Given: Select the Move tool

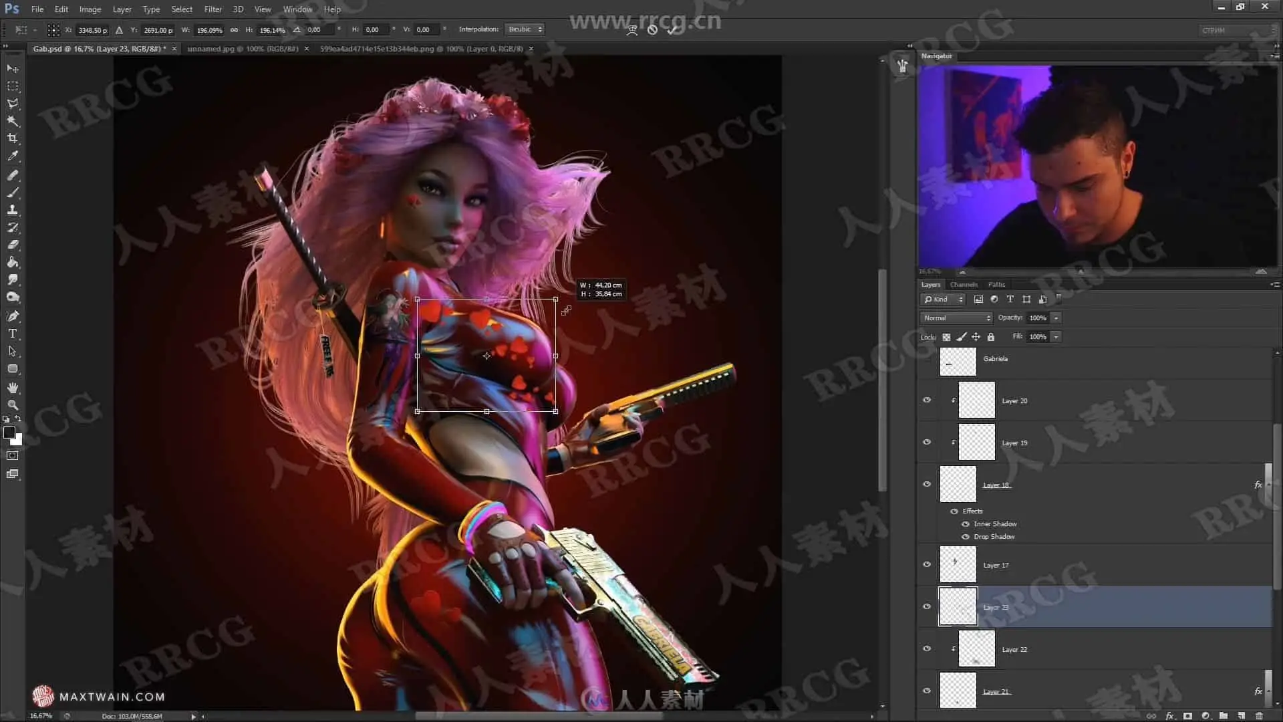Looking at the screenshot, I should pos(13,68).
